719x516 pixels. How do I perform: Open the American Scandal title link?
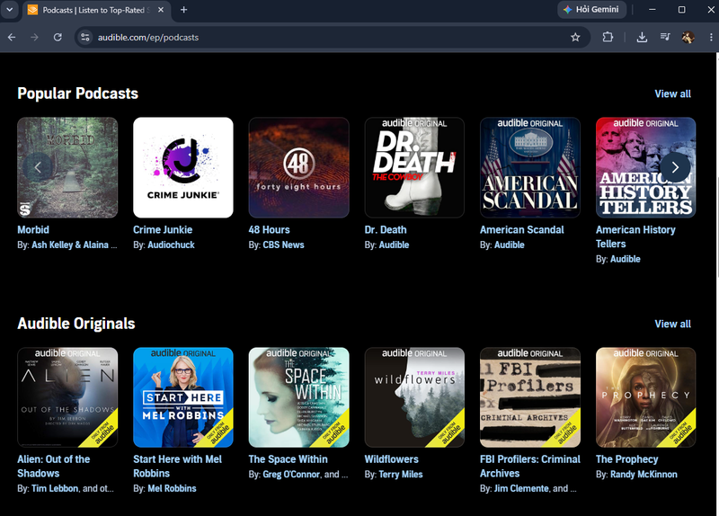522,230
